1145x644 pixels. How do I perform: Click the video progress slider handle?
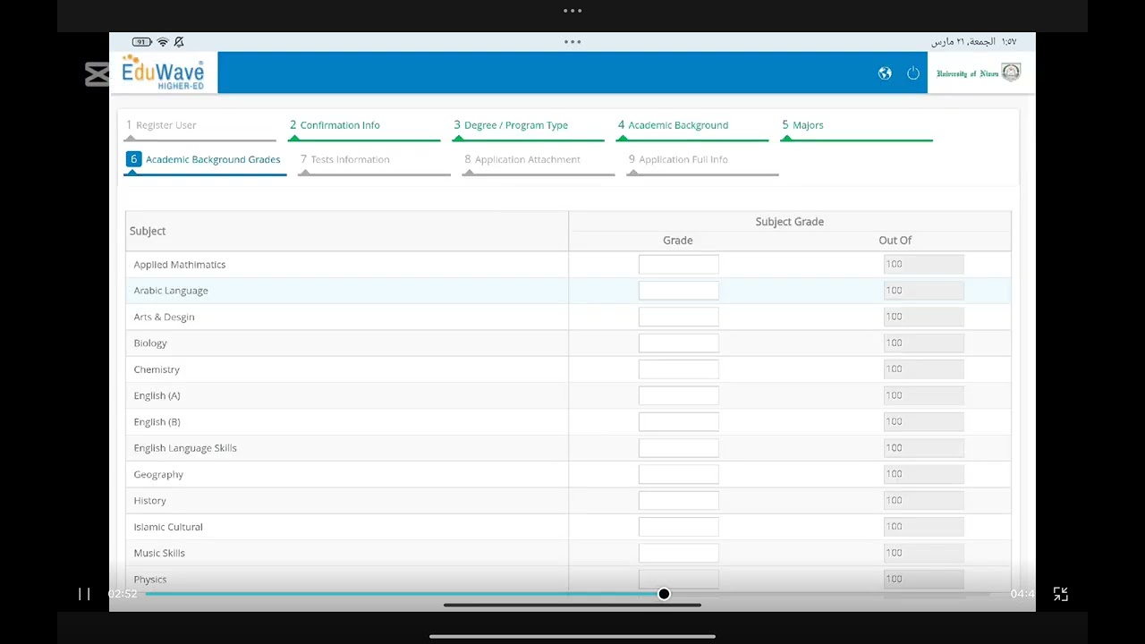pyautogui.click(x=664, y=594)
